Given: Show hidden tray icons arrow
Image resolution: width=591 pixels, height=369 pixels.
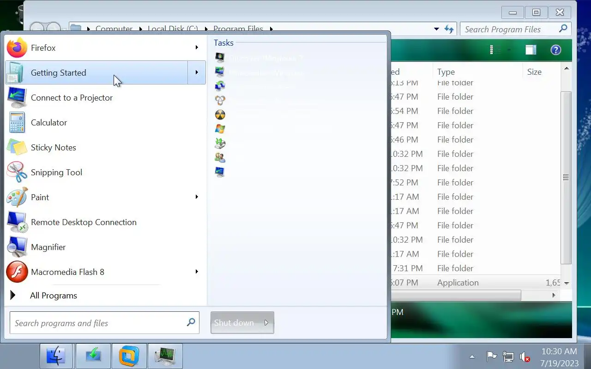Looking at the screenshot, I should [x=472, y=357].
